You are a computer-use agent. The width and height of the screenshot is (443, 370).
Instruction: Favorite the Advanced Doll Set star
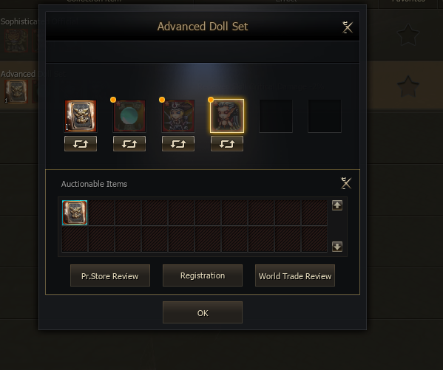pyautogui.click(x=408, y=86)
